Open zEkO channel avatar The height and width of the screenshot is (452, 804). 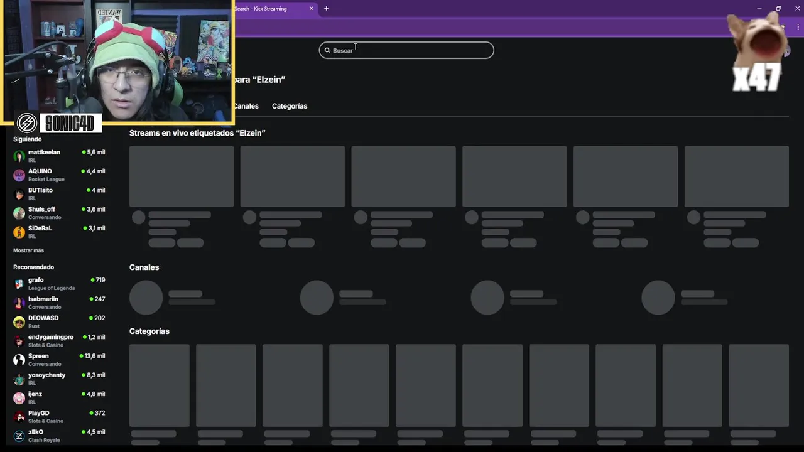coord(19,436)
